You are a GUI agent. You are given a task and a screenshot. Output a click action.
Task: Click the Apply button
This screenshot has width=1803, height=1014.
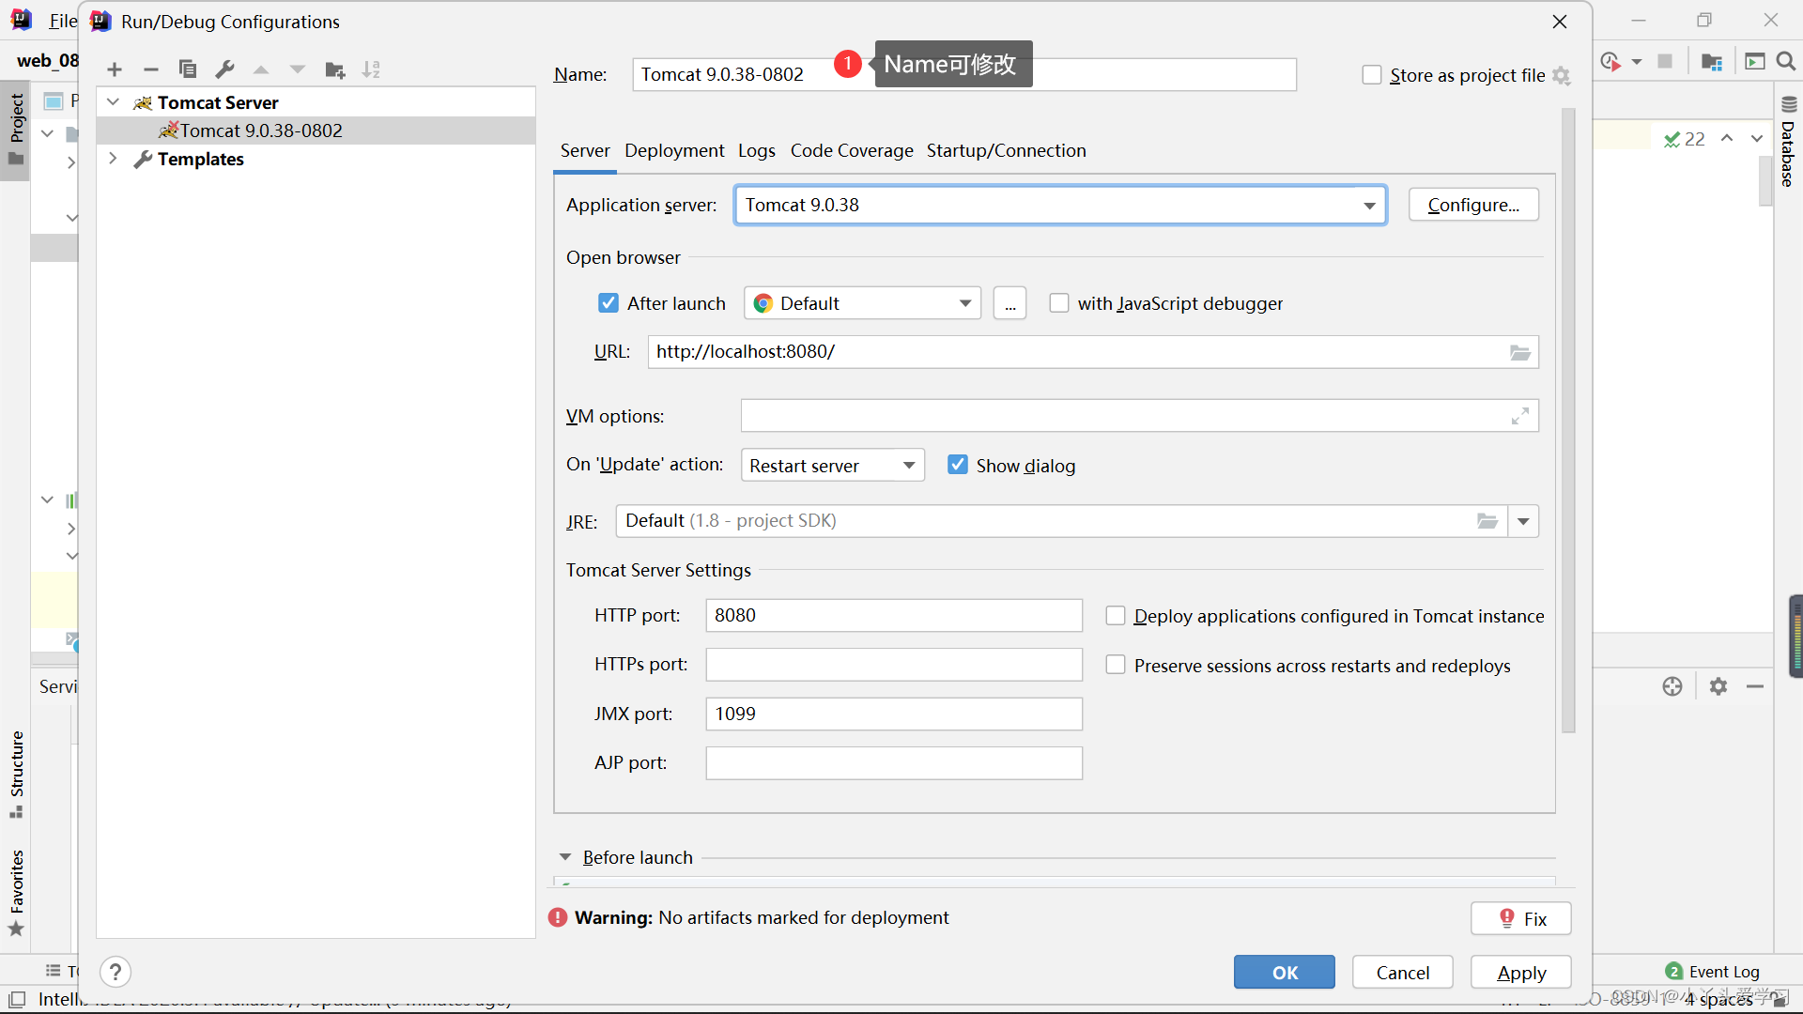point(1521,973)
